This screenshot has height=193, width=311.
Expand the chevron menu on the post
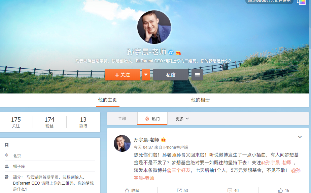click(300, 137)
